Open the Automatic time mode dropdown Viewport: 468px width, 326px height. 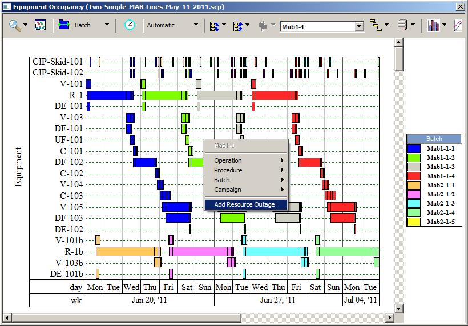pyautogui.click(x=196, y=25)
